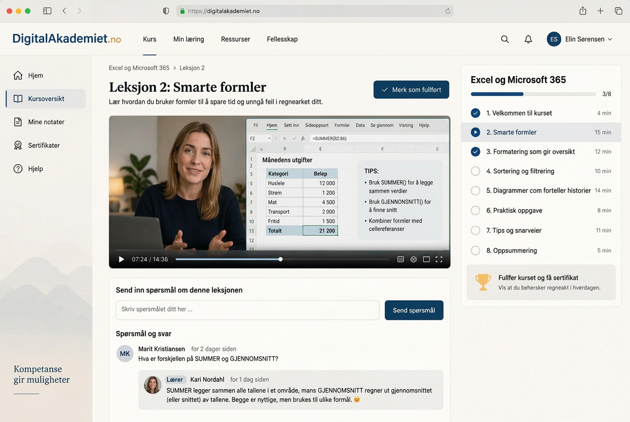Screen dimensions: 630x422
Task: Enter fullscreen video mode icon
Action: click(439, 259)
